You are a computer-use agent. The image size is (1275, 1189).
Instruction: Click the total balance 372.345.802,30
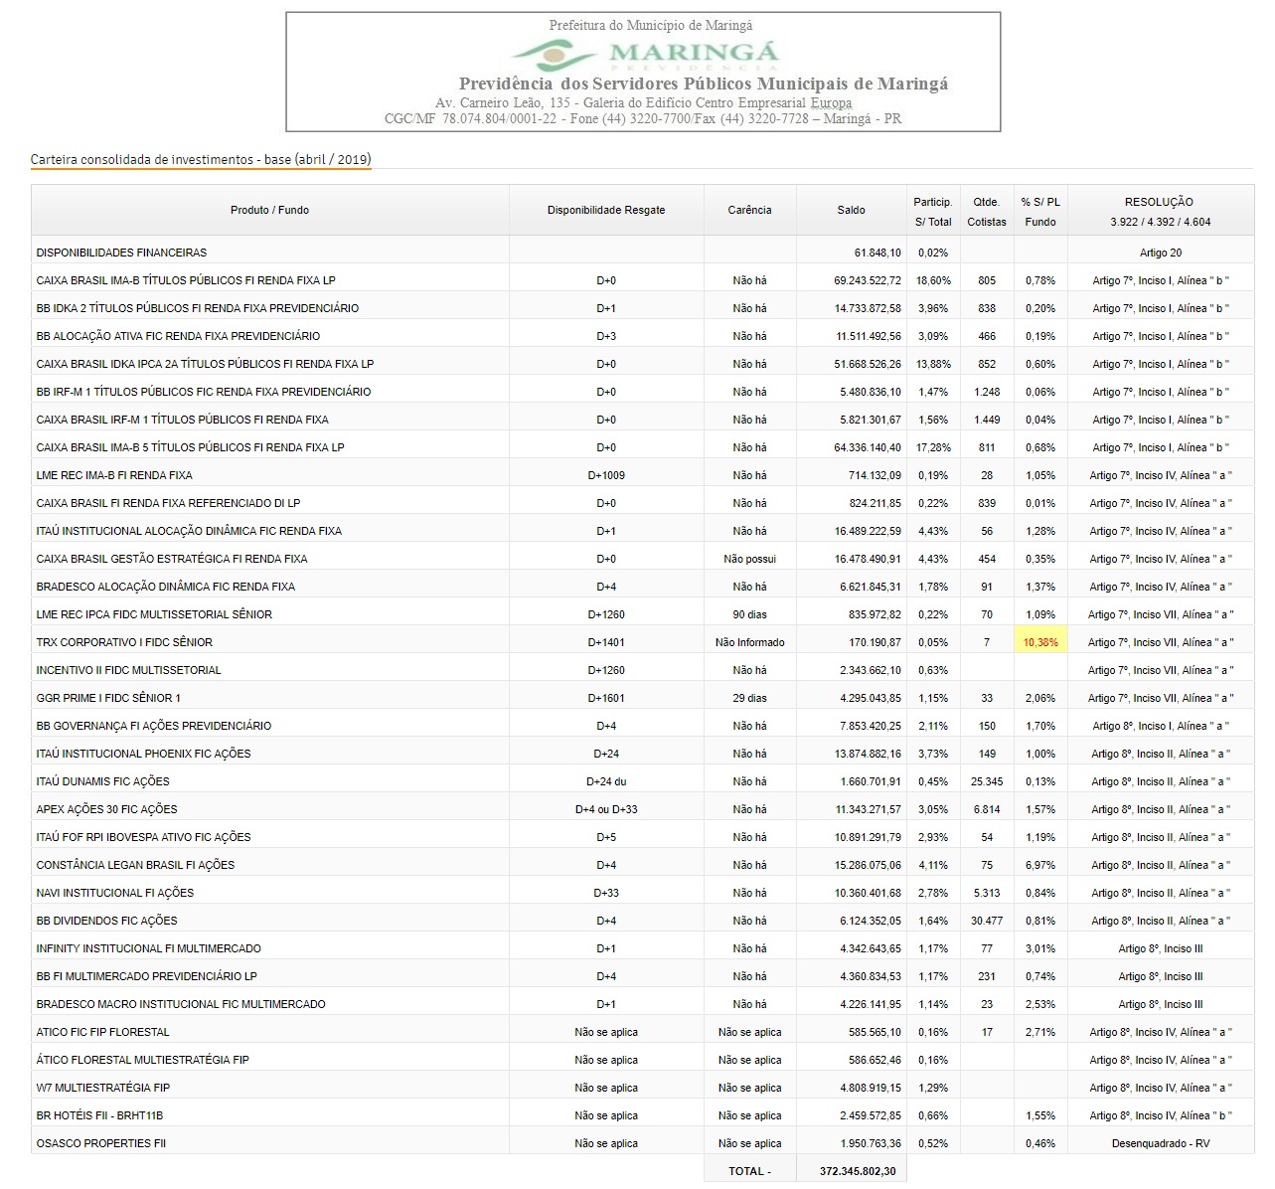857,1171
